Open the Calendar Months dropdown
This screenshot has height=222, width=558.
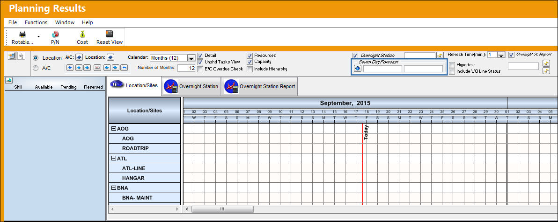(191, 58)
